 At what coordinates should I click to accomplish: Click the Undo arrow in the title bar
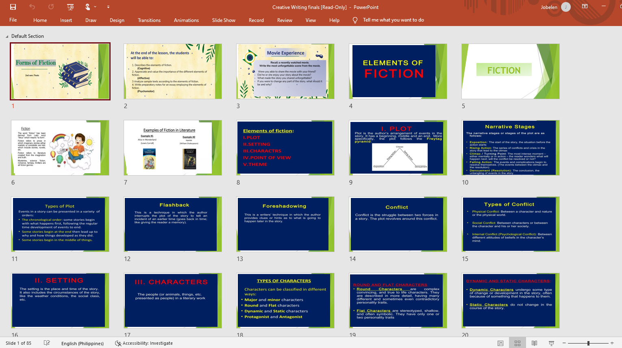32,7
